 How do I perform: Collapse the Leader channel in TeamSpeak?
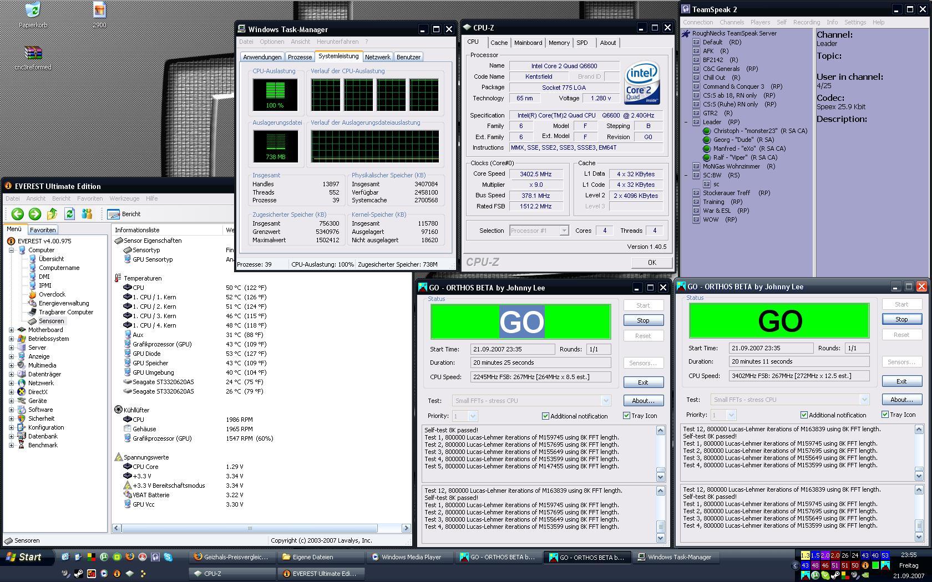tap(686, 122)
